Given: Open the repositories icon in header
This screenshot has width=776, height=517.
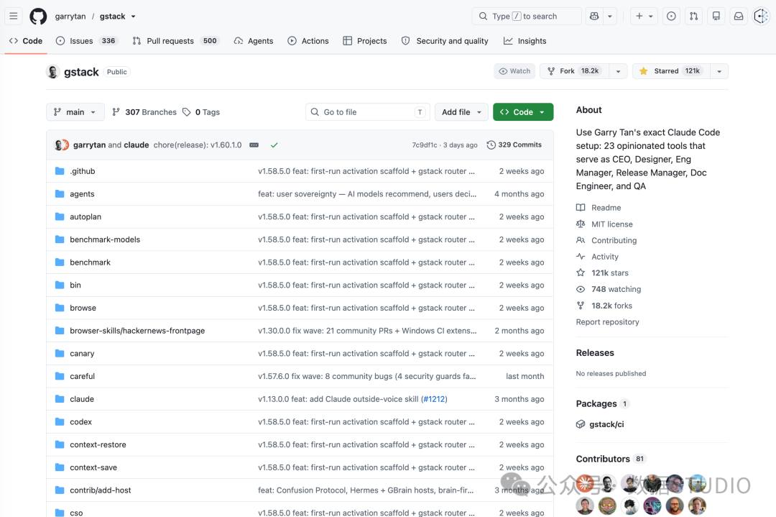Looking at the screenshot, I should point(716,17).
